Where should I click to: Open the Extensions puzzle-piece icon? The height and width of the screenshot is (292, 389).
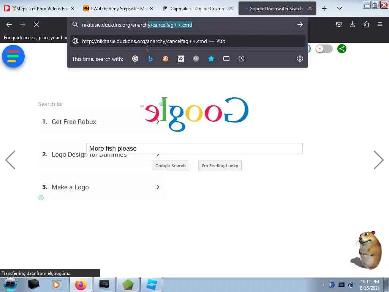tap(366, 24)
